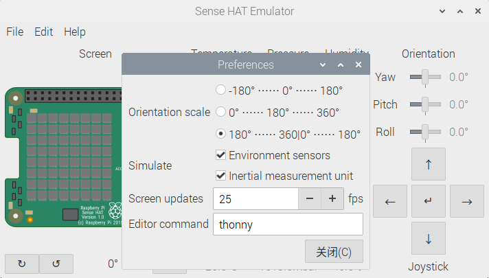The width and height of the screenshot is (489, 278).
Task: Select the -180° to 180° orientation scale
Action: (220, 90)
